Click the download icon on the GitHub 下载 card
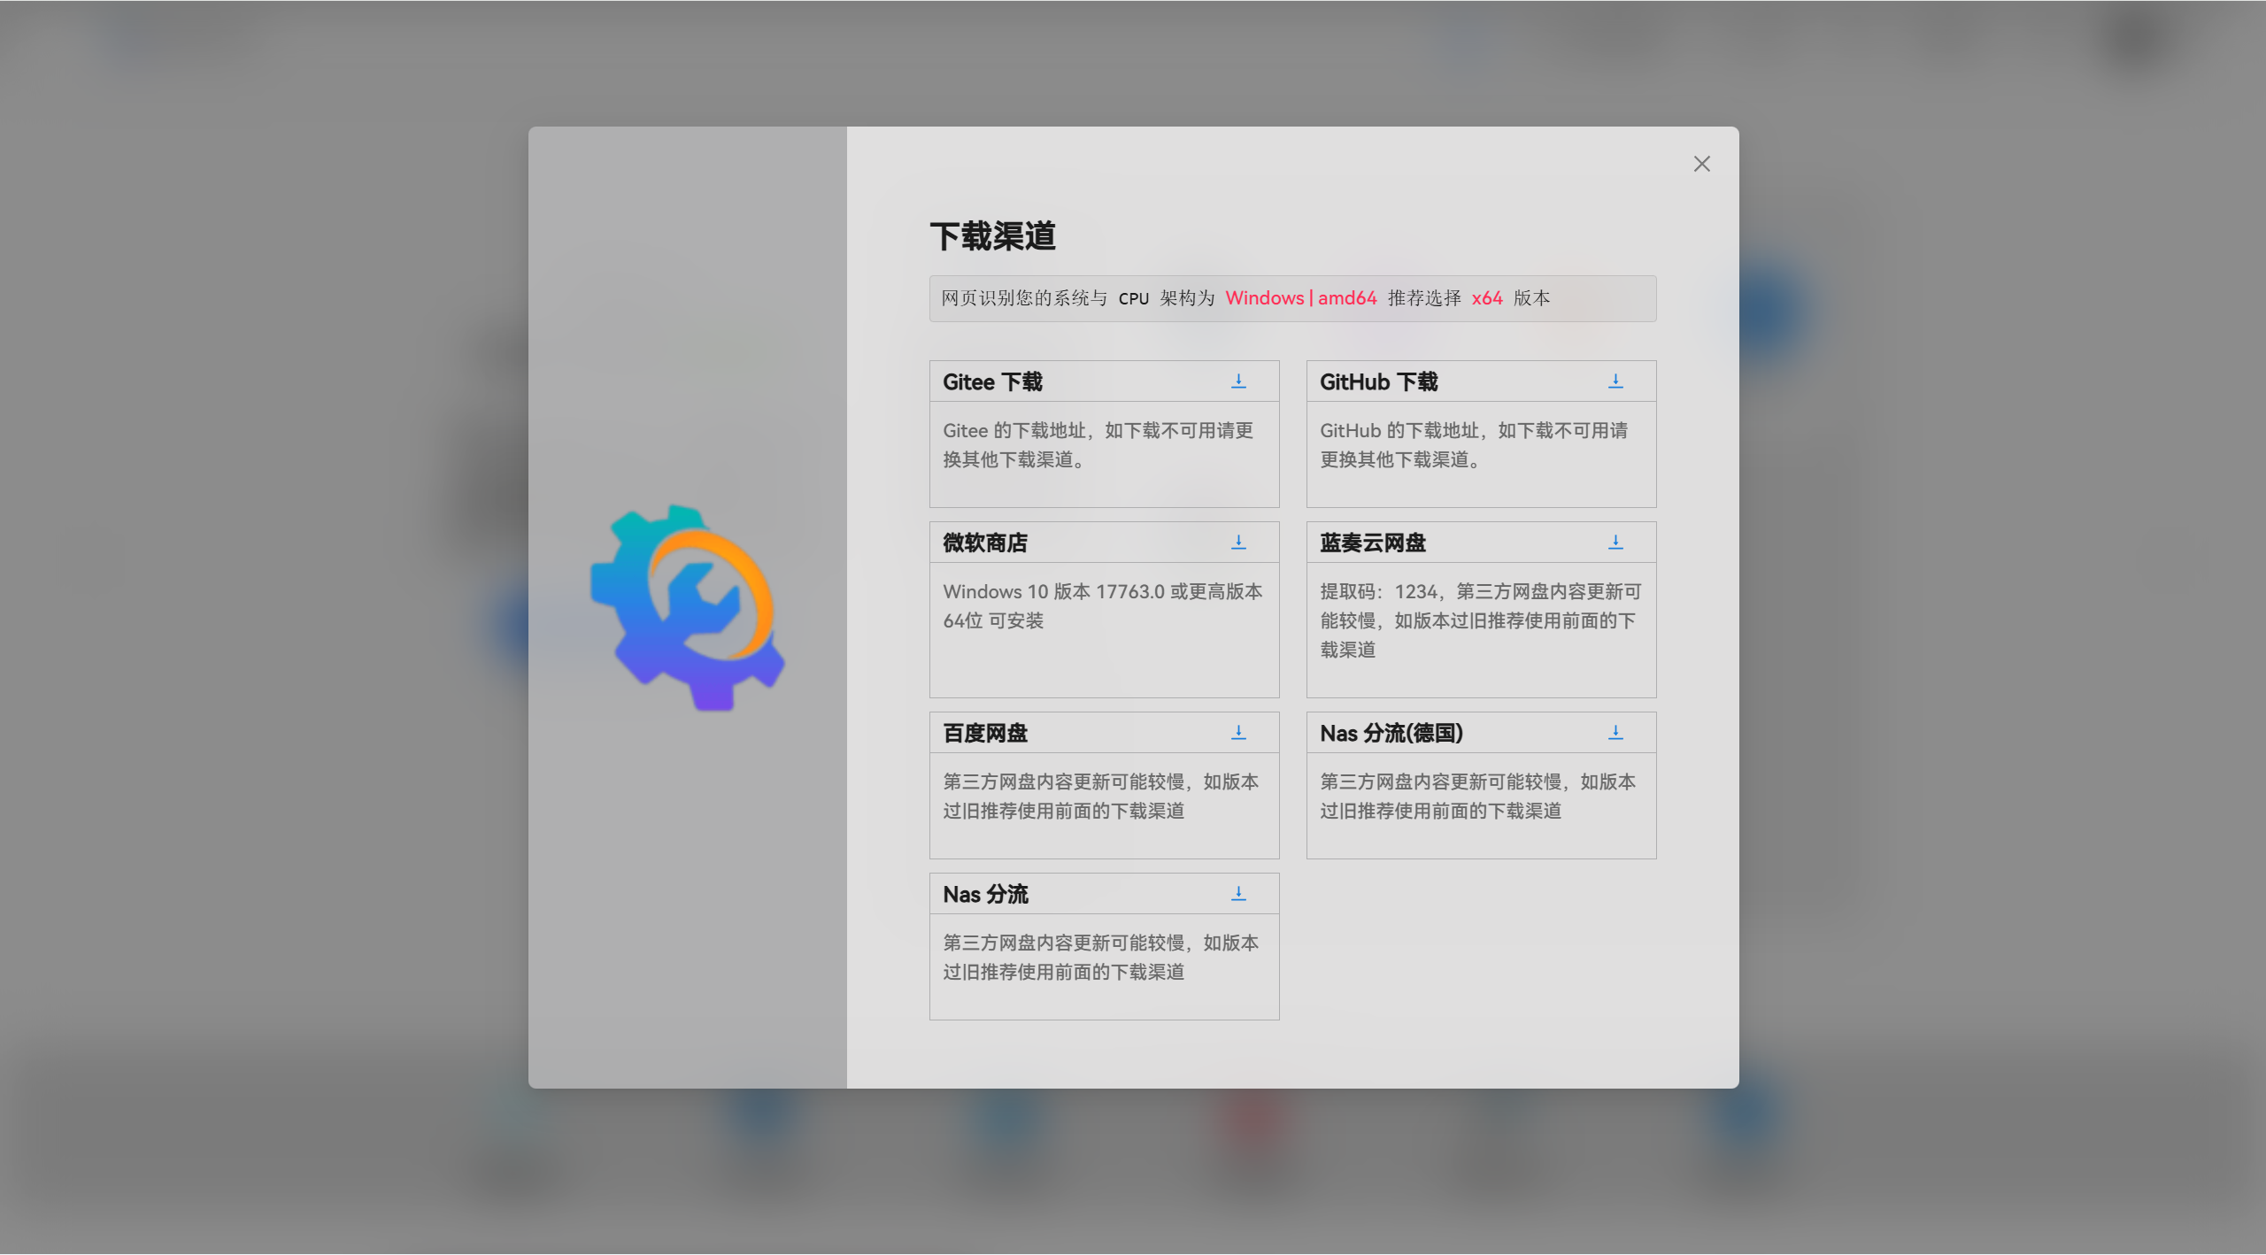2266x1255 pixels. pyautogui.click(x=1615, y=381)
